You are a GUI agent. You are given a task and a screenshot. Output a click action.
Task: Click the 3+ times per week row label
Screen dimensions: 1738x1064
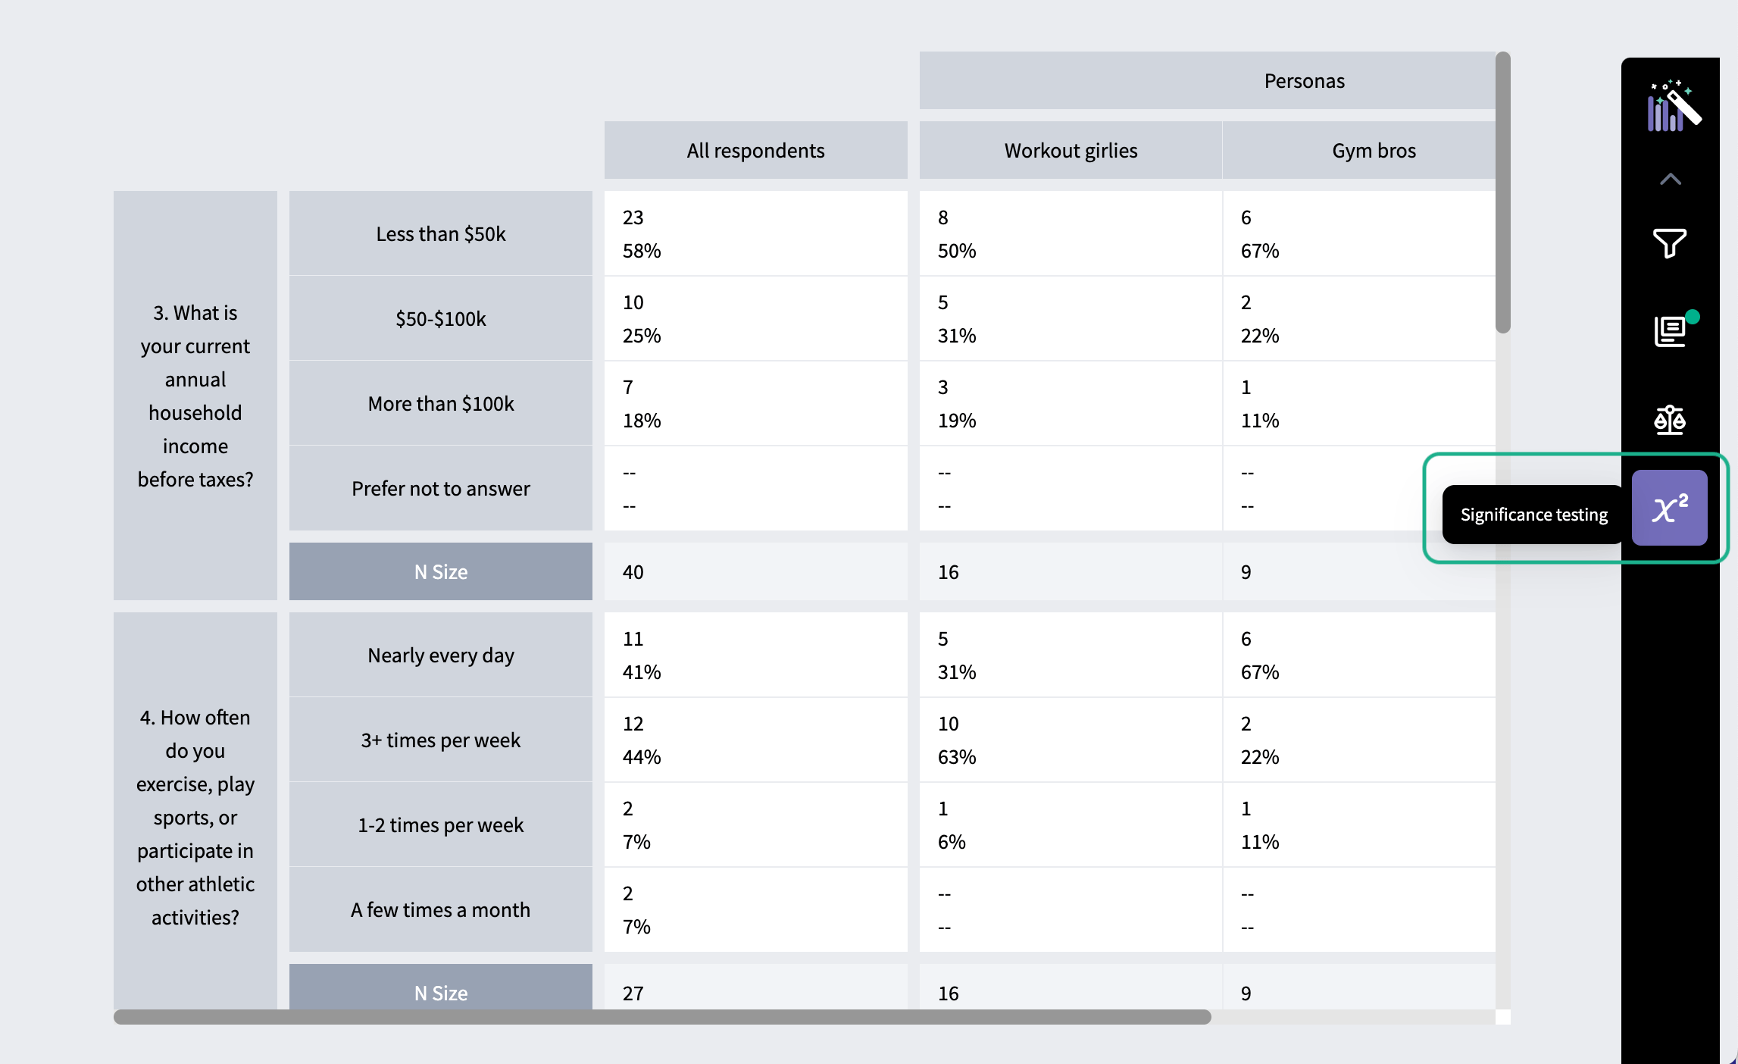click(441, 740)
